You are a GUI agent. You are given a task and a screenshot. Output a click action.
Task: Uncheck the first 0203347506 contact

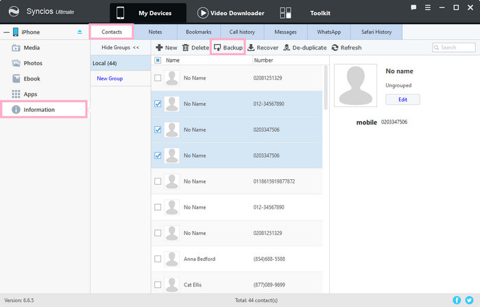point(158,129)
